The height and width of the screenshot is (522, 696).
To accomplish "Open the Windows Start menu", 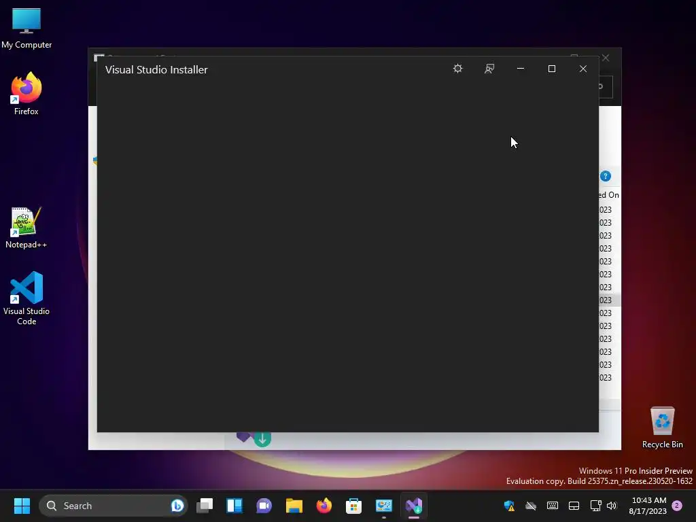I will coord(22,506).
